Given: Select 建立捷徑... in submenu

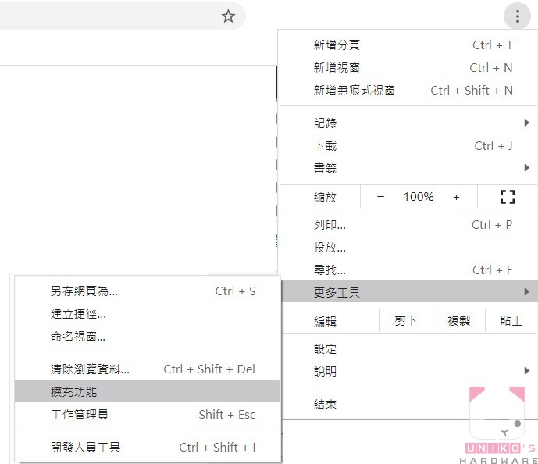Looking at the screenshot, I should point(148,314).
